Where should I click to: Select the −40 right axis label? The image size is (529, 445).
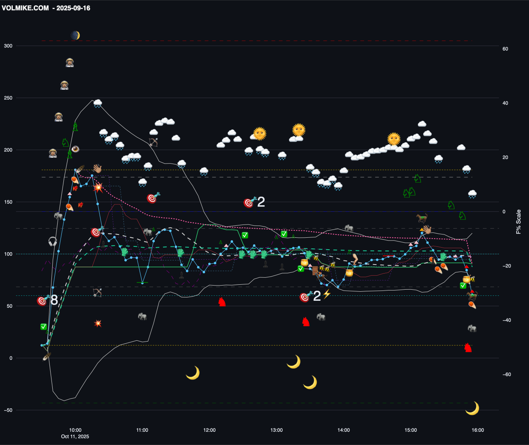tap(506, 320)
